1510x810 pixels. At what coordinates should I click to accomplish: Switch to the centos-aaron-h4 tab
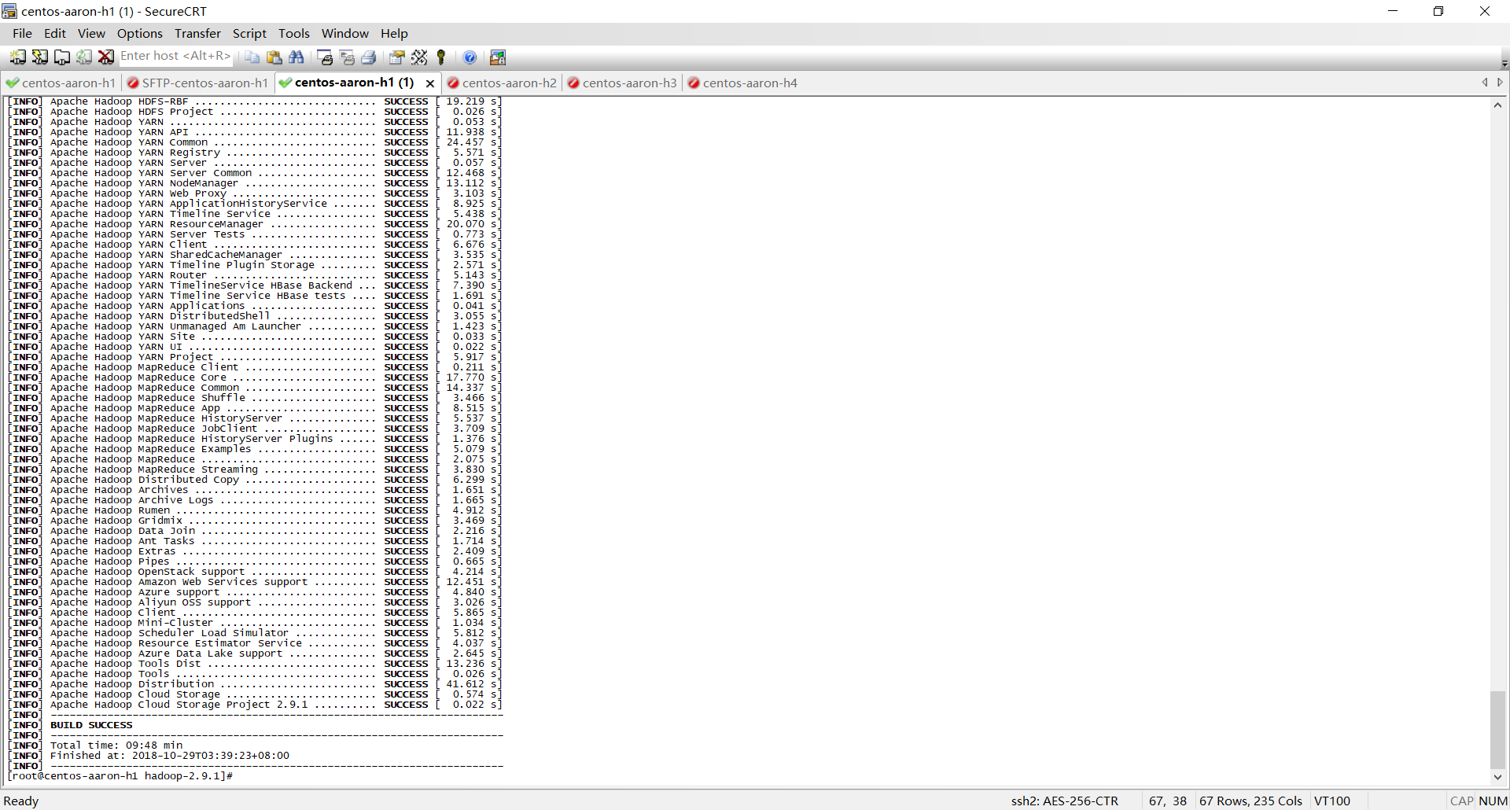[742, 83]
